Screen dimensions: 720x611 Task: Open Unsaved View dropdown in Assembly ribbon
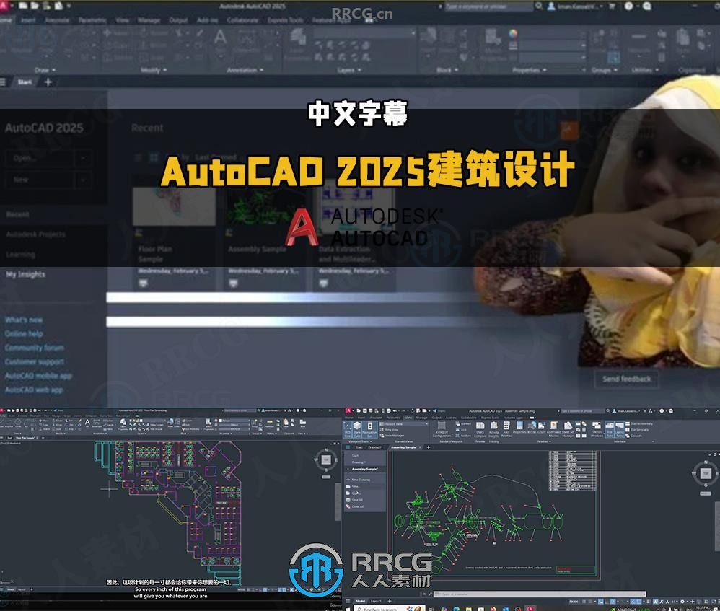click(x=403, y=424)
